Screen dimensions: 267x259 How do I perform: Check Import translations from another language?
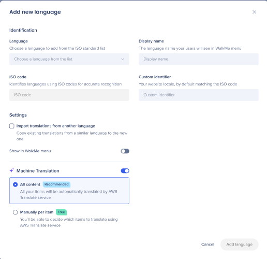click(12, 126)
